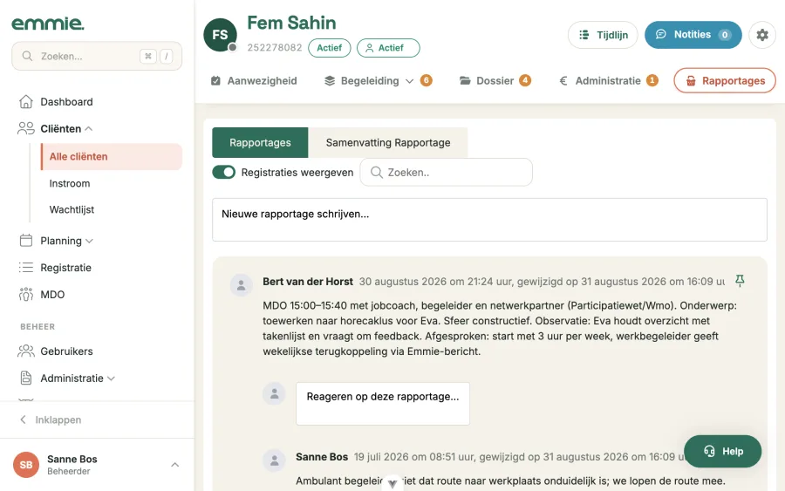Go to Instroom
785x491 pixels.
point(70,183)
